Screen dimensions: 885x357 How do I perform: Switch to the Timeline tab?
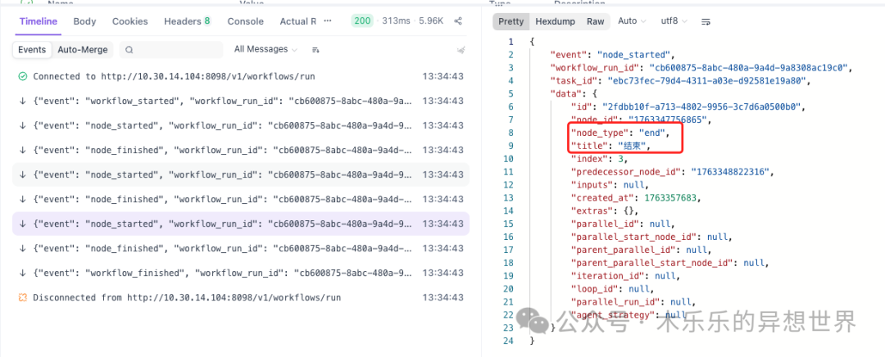[x=39, y=21]
